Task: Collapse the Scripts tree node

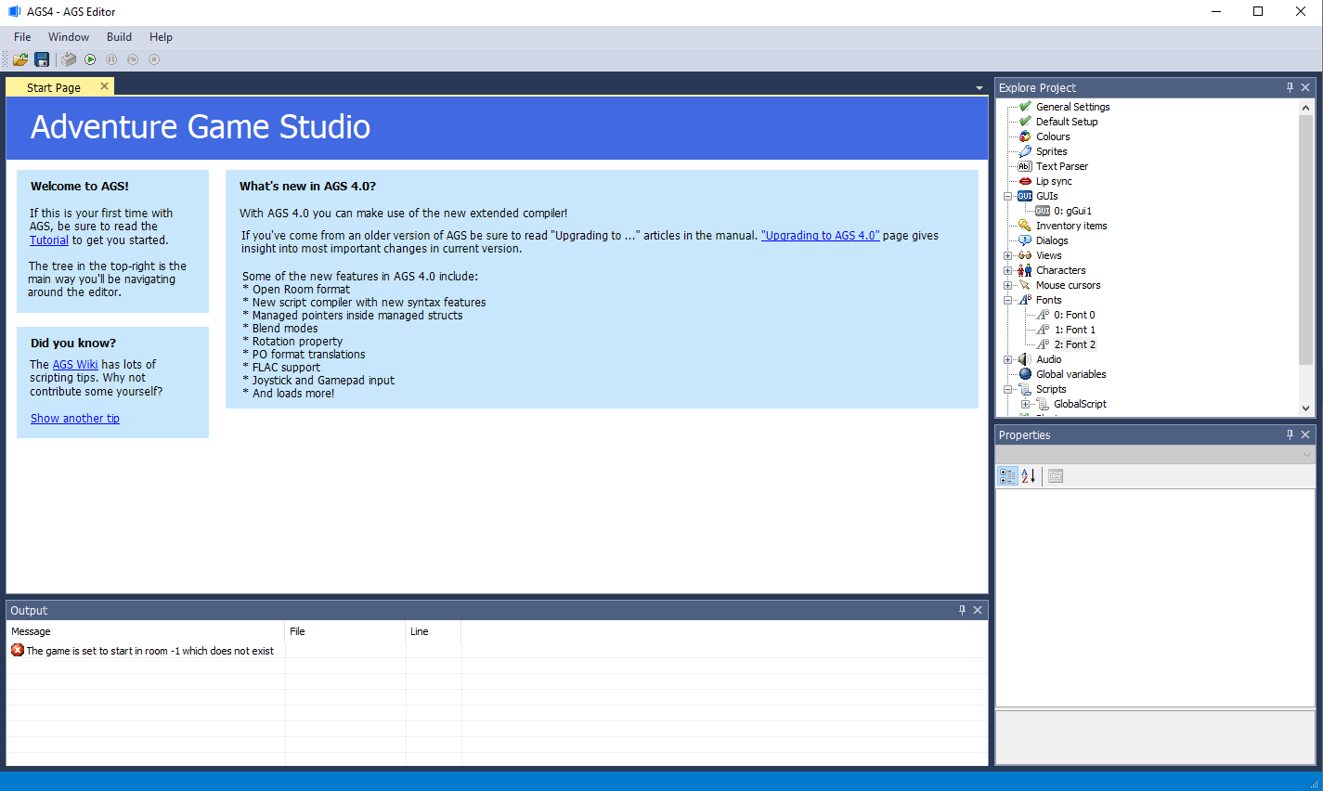Action: pyautogui.click(x=1008, y=389)
